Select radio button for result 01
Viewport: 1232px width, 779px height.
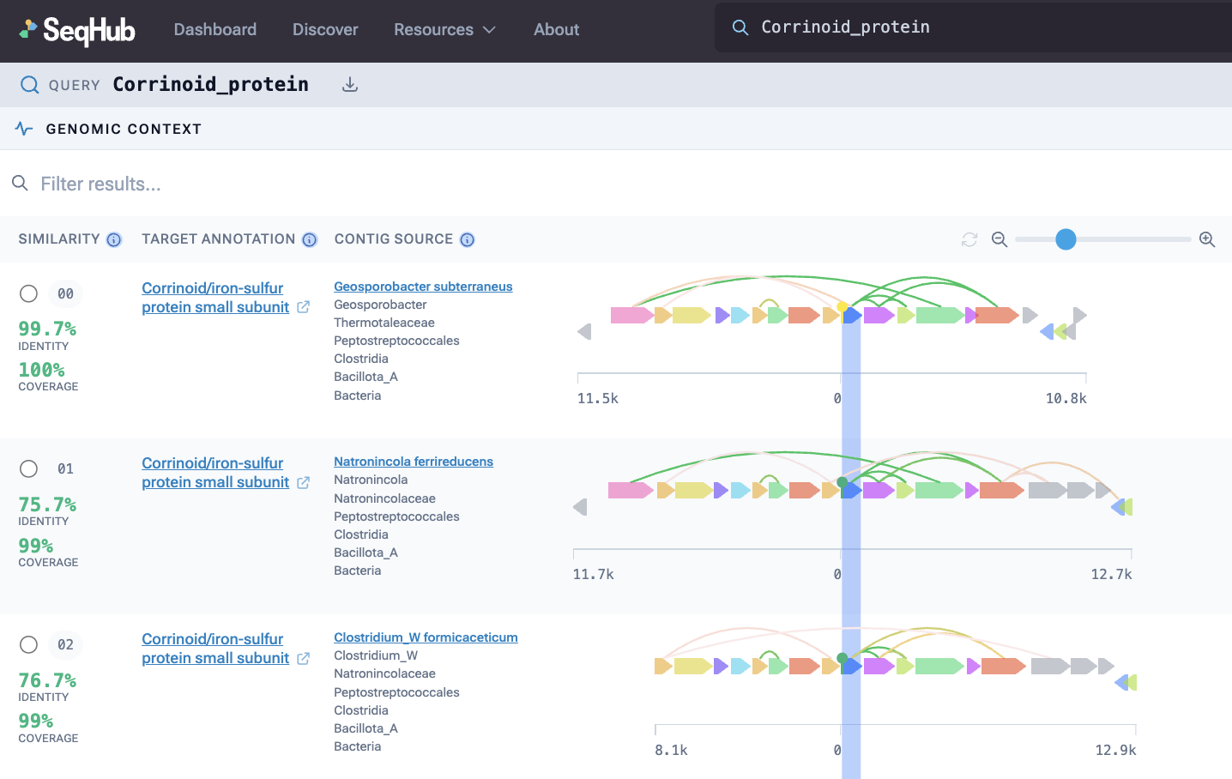(28, 468)
